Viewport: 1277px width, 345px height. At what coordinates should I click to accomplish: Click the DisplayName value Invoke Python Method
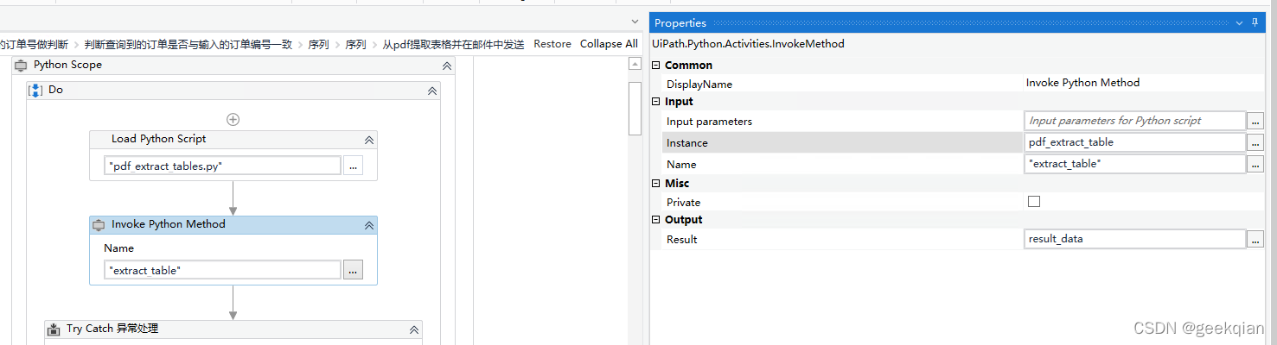point(1082,83)
